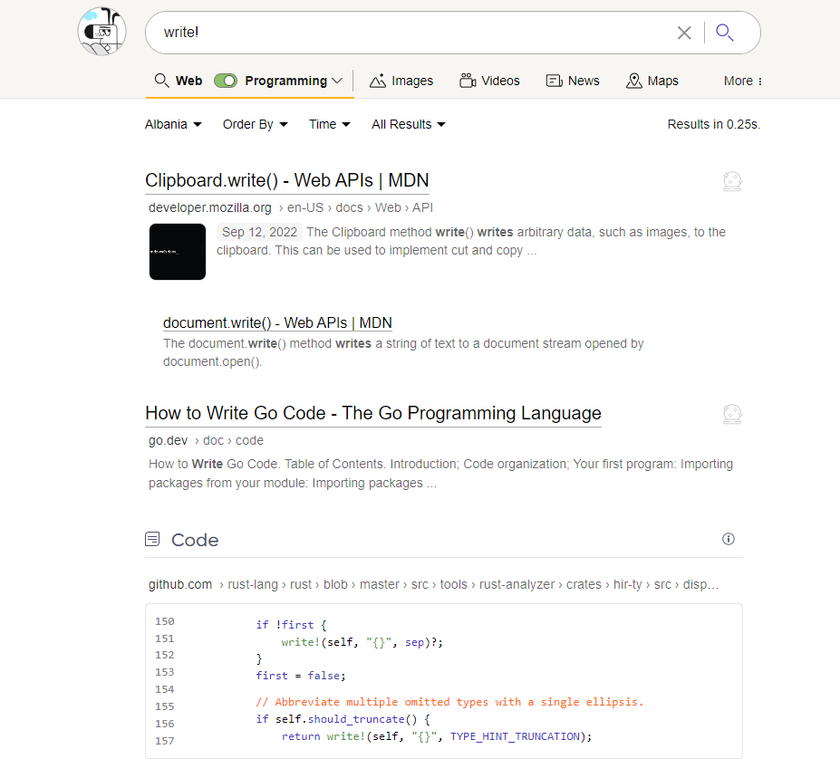
Task: Expand the All Results filter dropdown
Action: coord(408,124)
